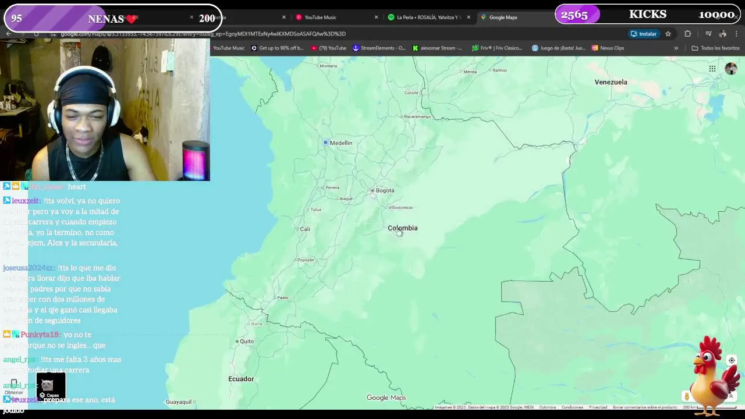Open the Privacidad footer link
745x419 pixels.
598,407
